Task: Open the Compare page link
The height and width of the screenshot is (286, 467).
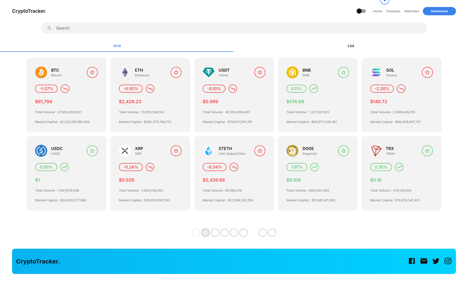Action: tap(393, 11)
